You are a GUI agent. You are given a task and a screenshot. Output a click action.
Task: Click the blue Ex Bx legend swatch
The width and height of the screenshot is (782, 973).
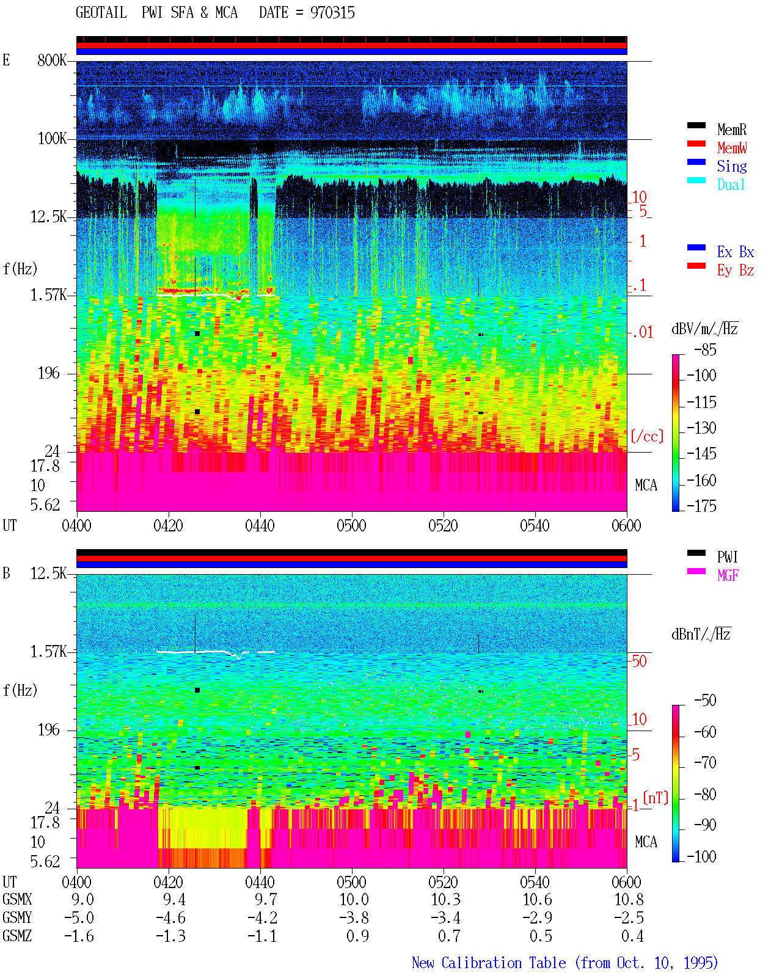(x=696, y=247)
